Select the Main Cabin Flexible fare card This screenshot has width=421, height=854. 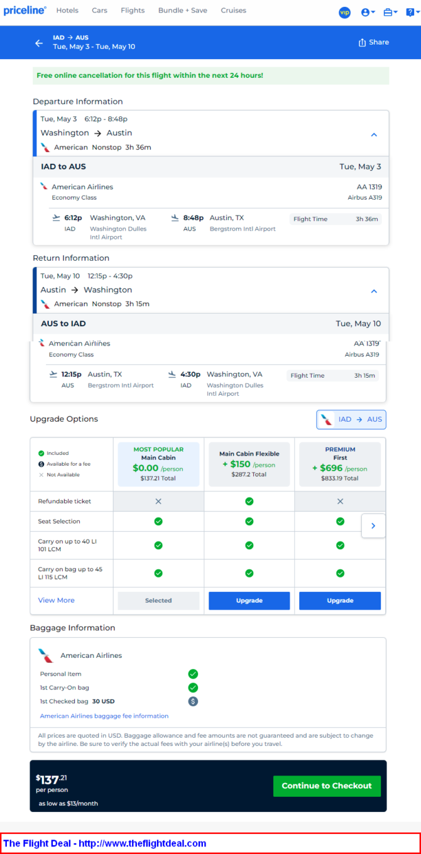click(x=249, y=464)
